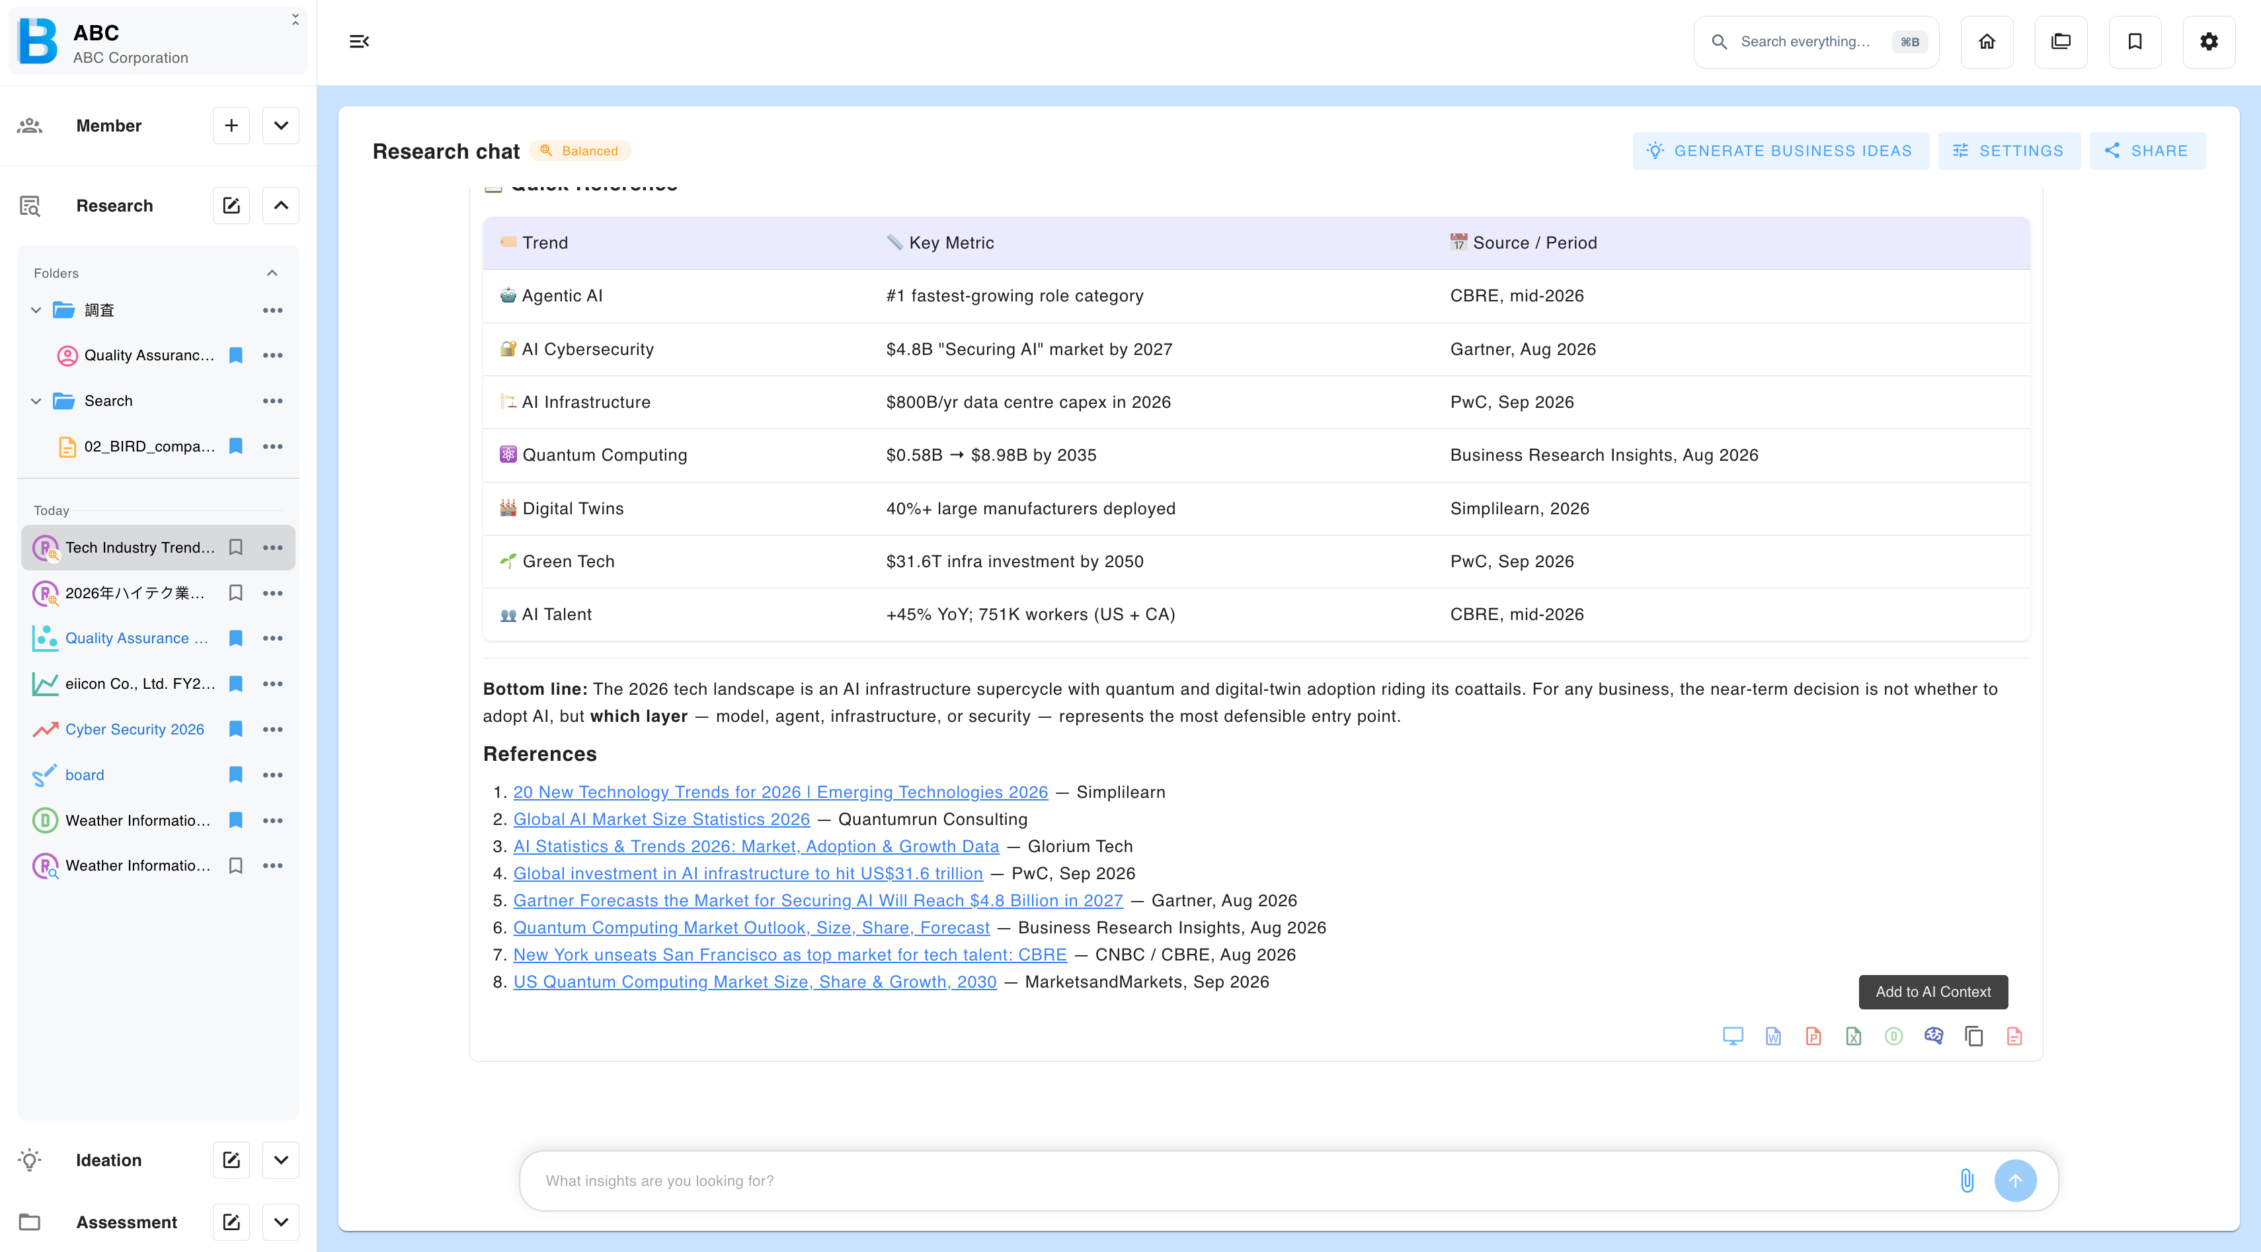Export the answer as a PowerPoint file

click(x=1813, y=1036)
